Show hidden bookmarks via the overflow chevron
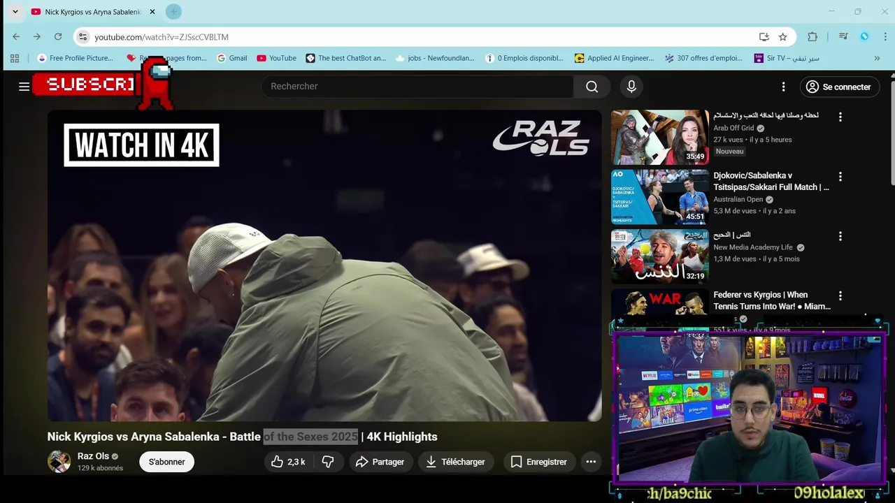 coord(878,58)
